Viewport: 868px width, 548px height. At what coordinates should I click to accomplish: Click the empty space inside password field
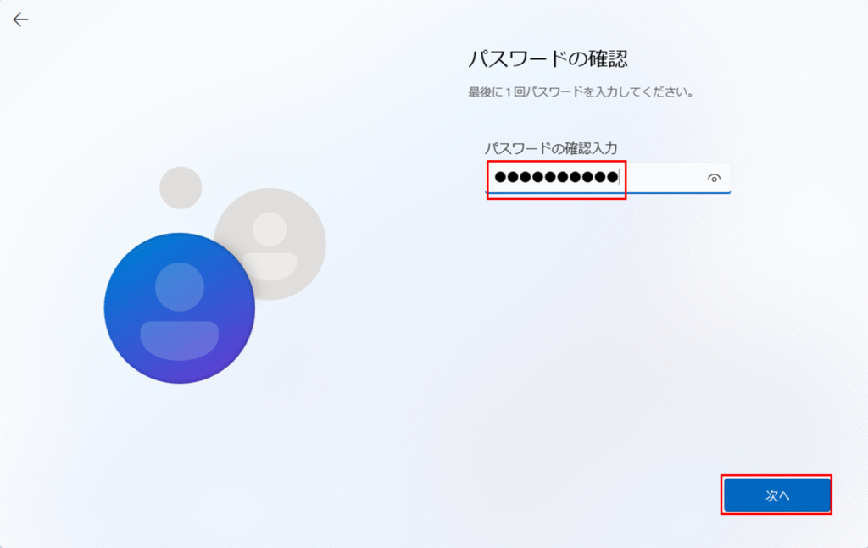pyautogui.click(x=661, y=178)
